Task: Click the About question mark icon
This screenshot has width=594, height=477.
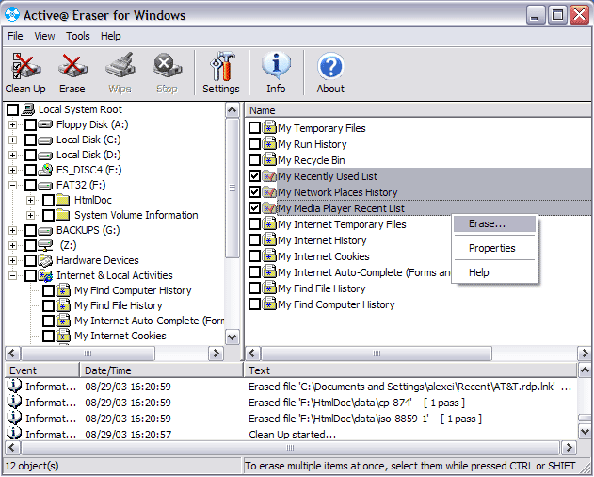Action: (x=330, y=66)
